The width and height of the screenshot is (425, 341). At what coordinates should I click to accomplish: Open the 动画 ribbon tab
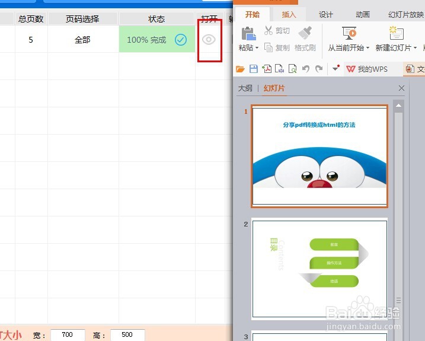(x=363, y=14)
